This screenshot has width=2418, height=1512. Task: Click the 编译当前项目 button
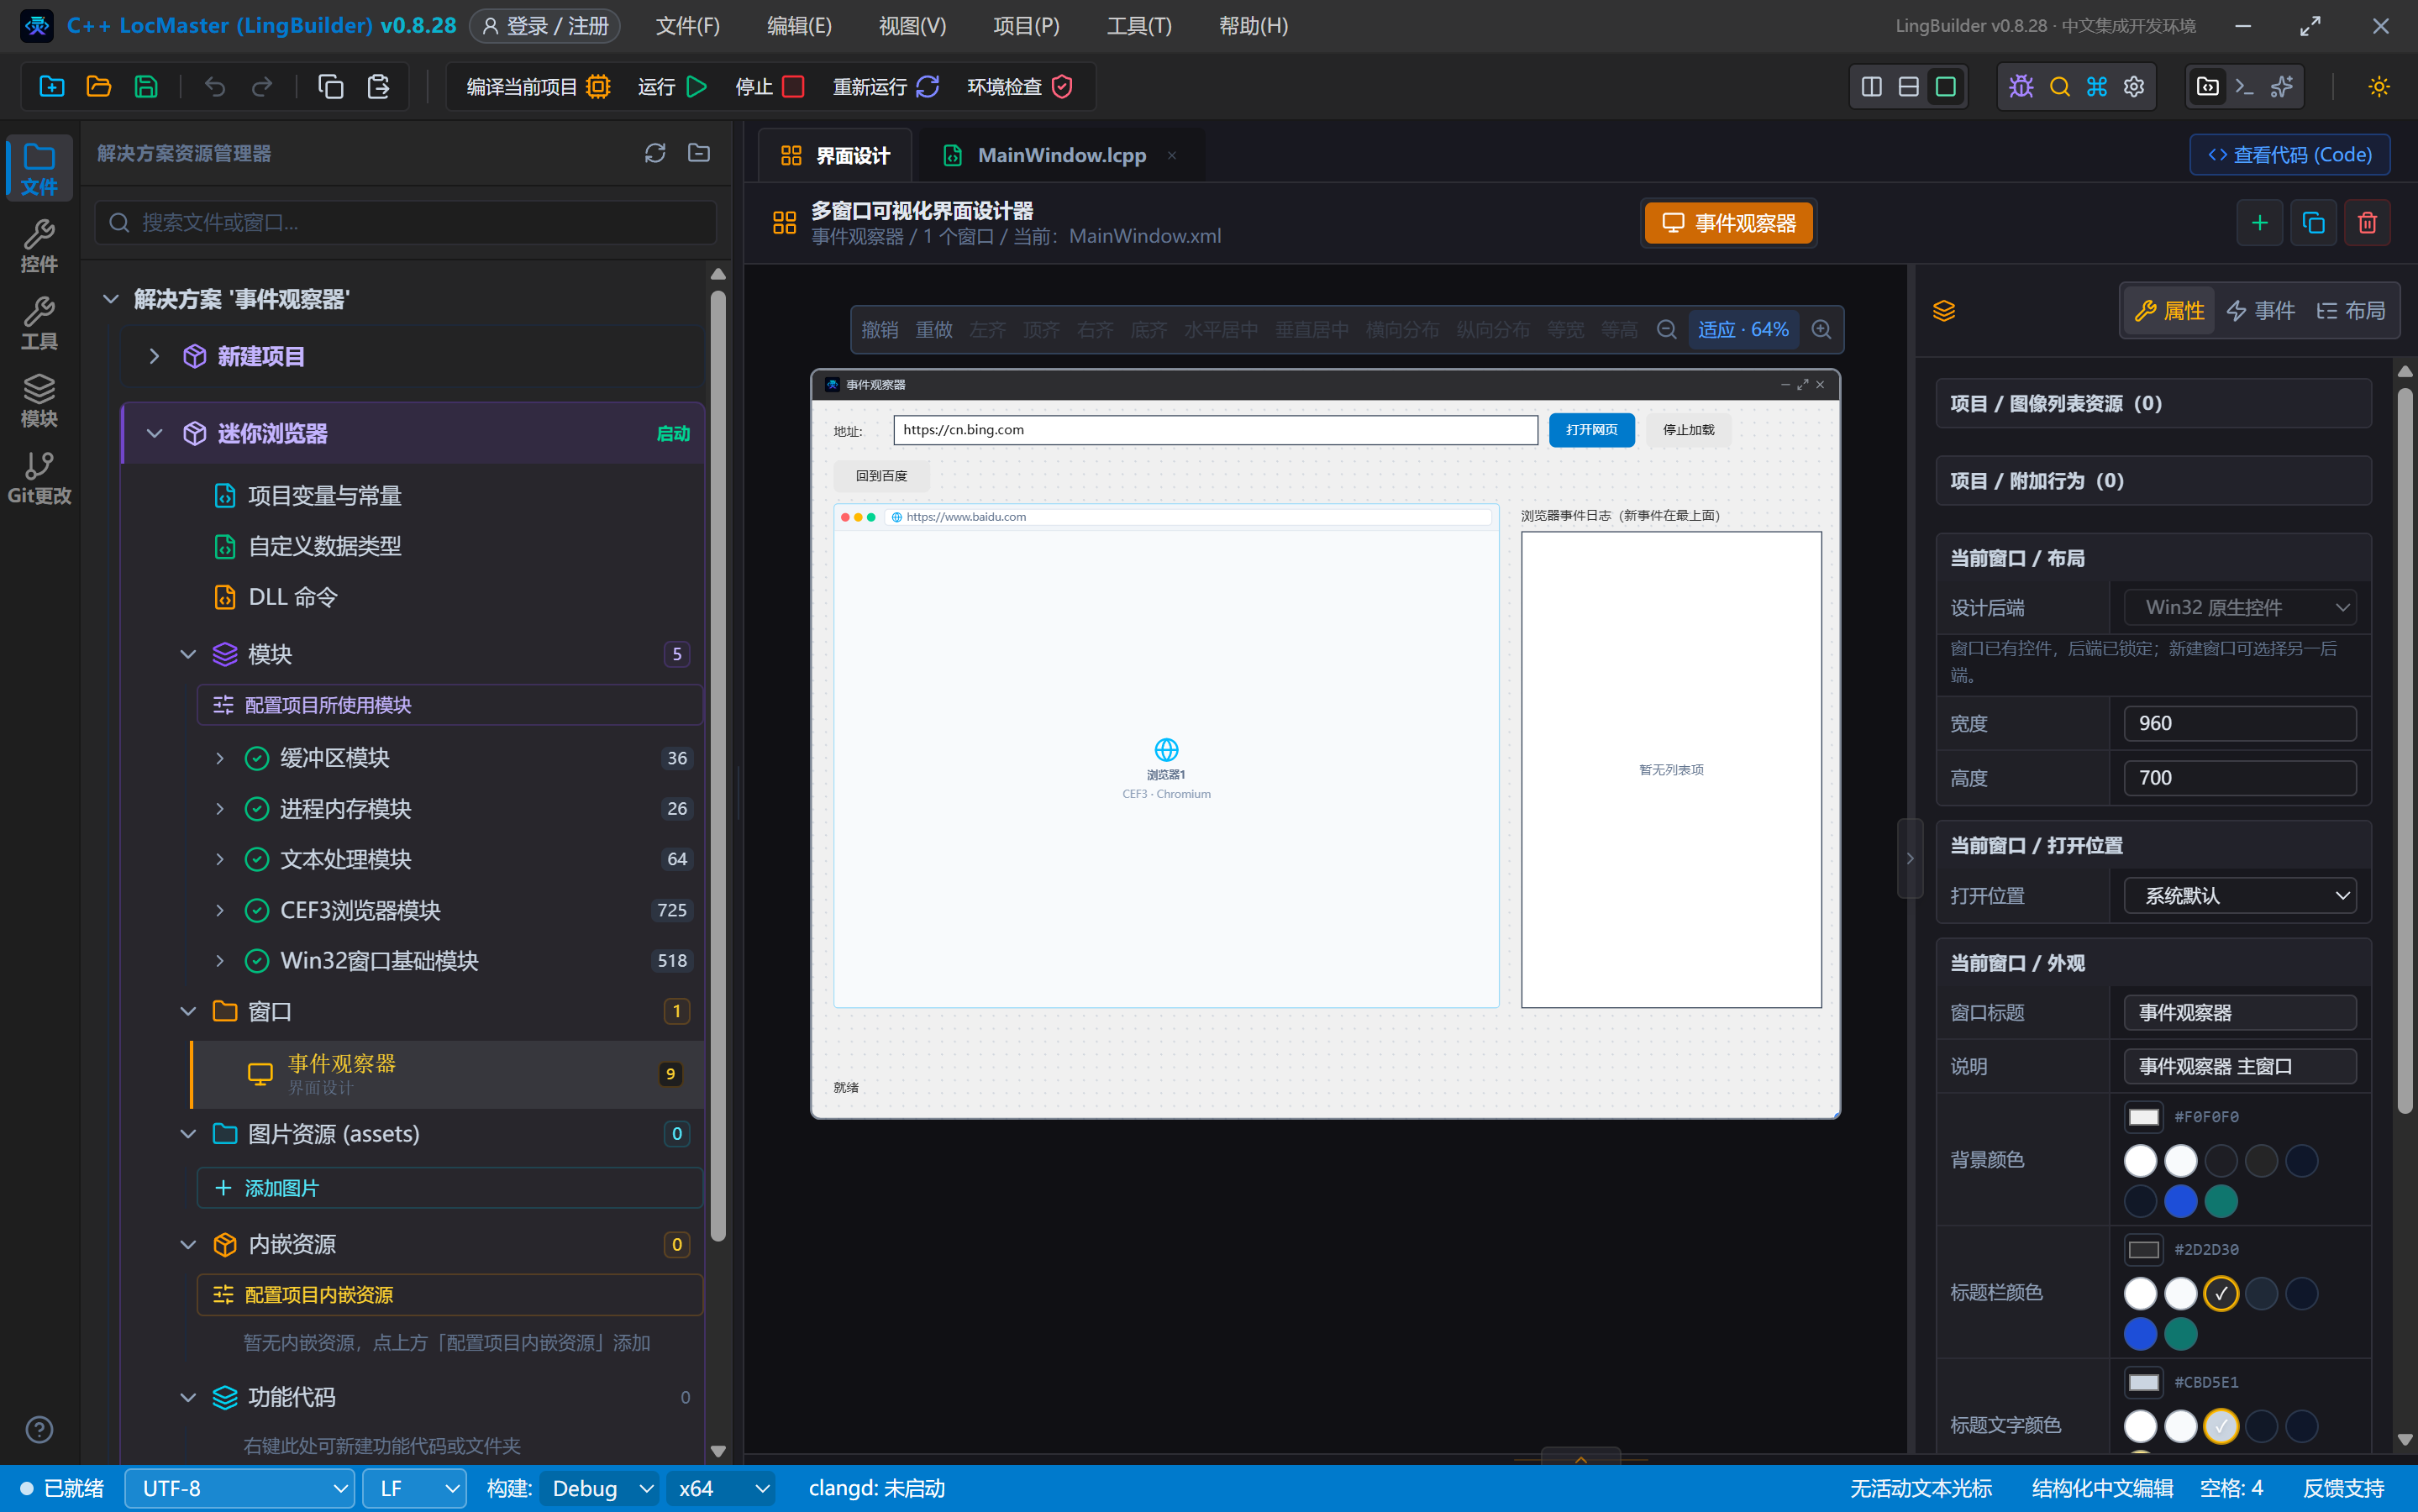(538, 87)
